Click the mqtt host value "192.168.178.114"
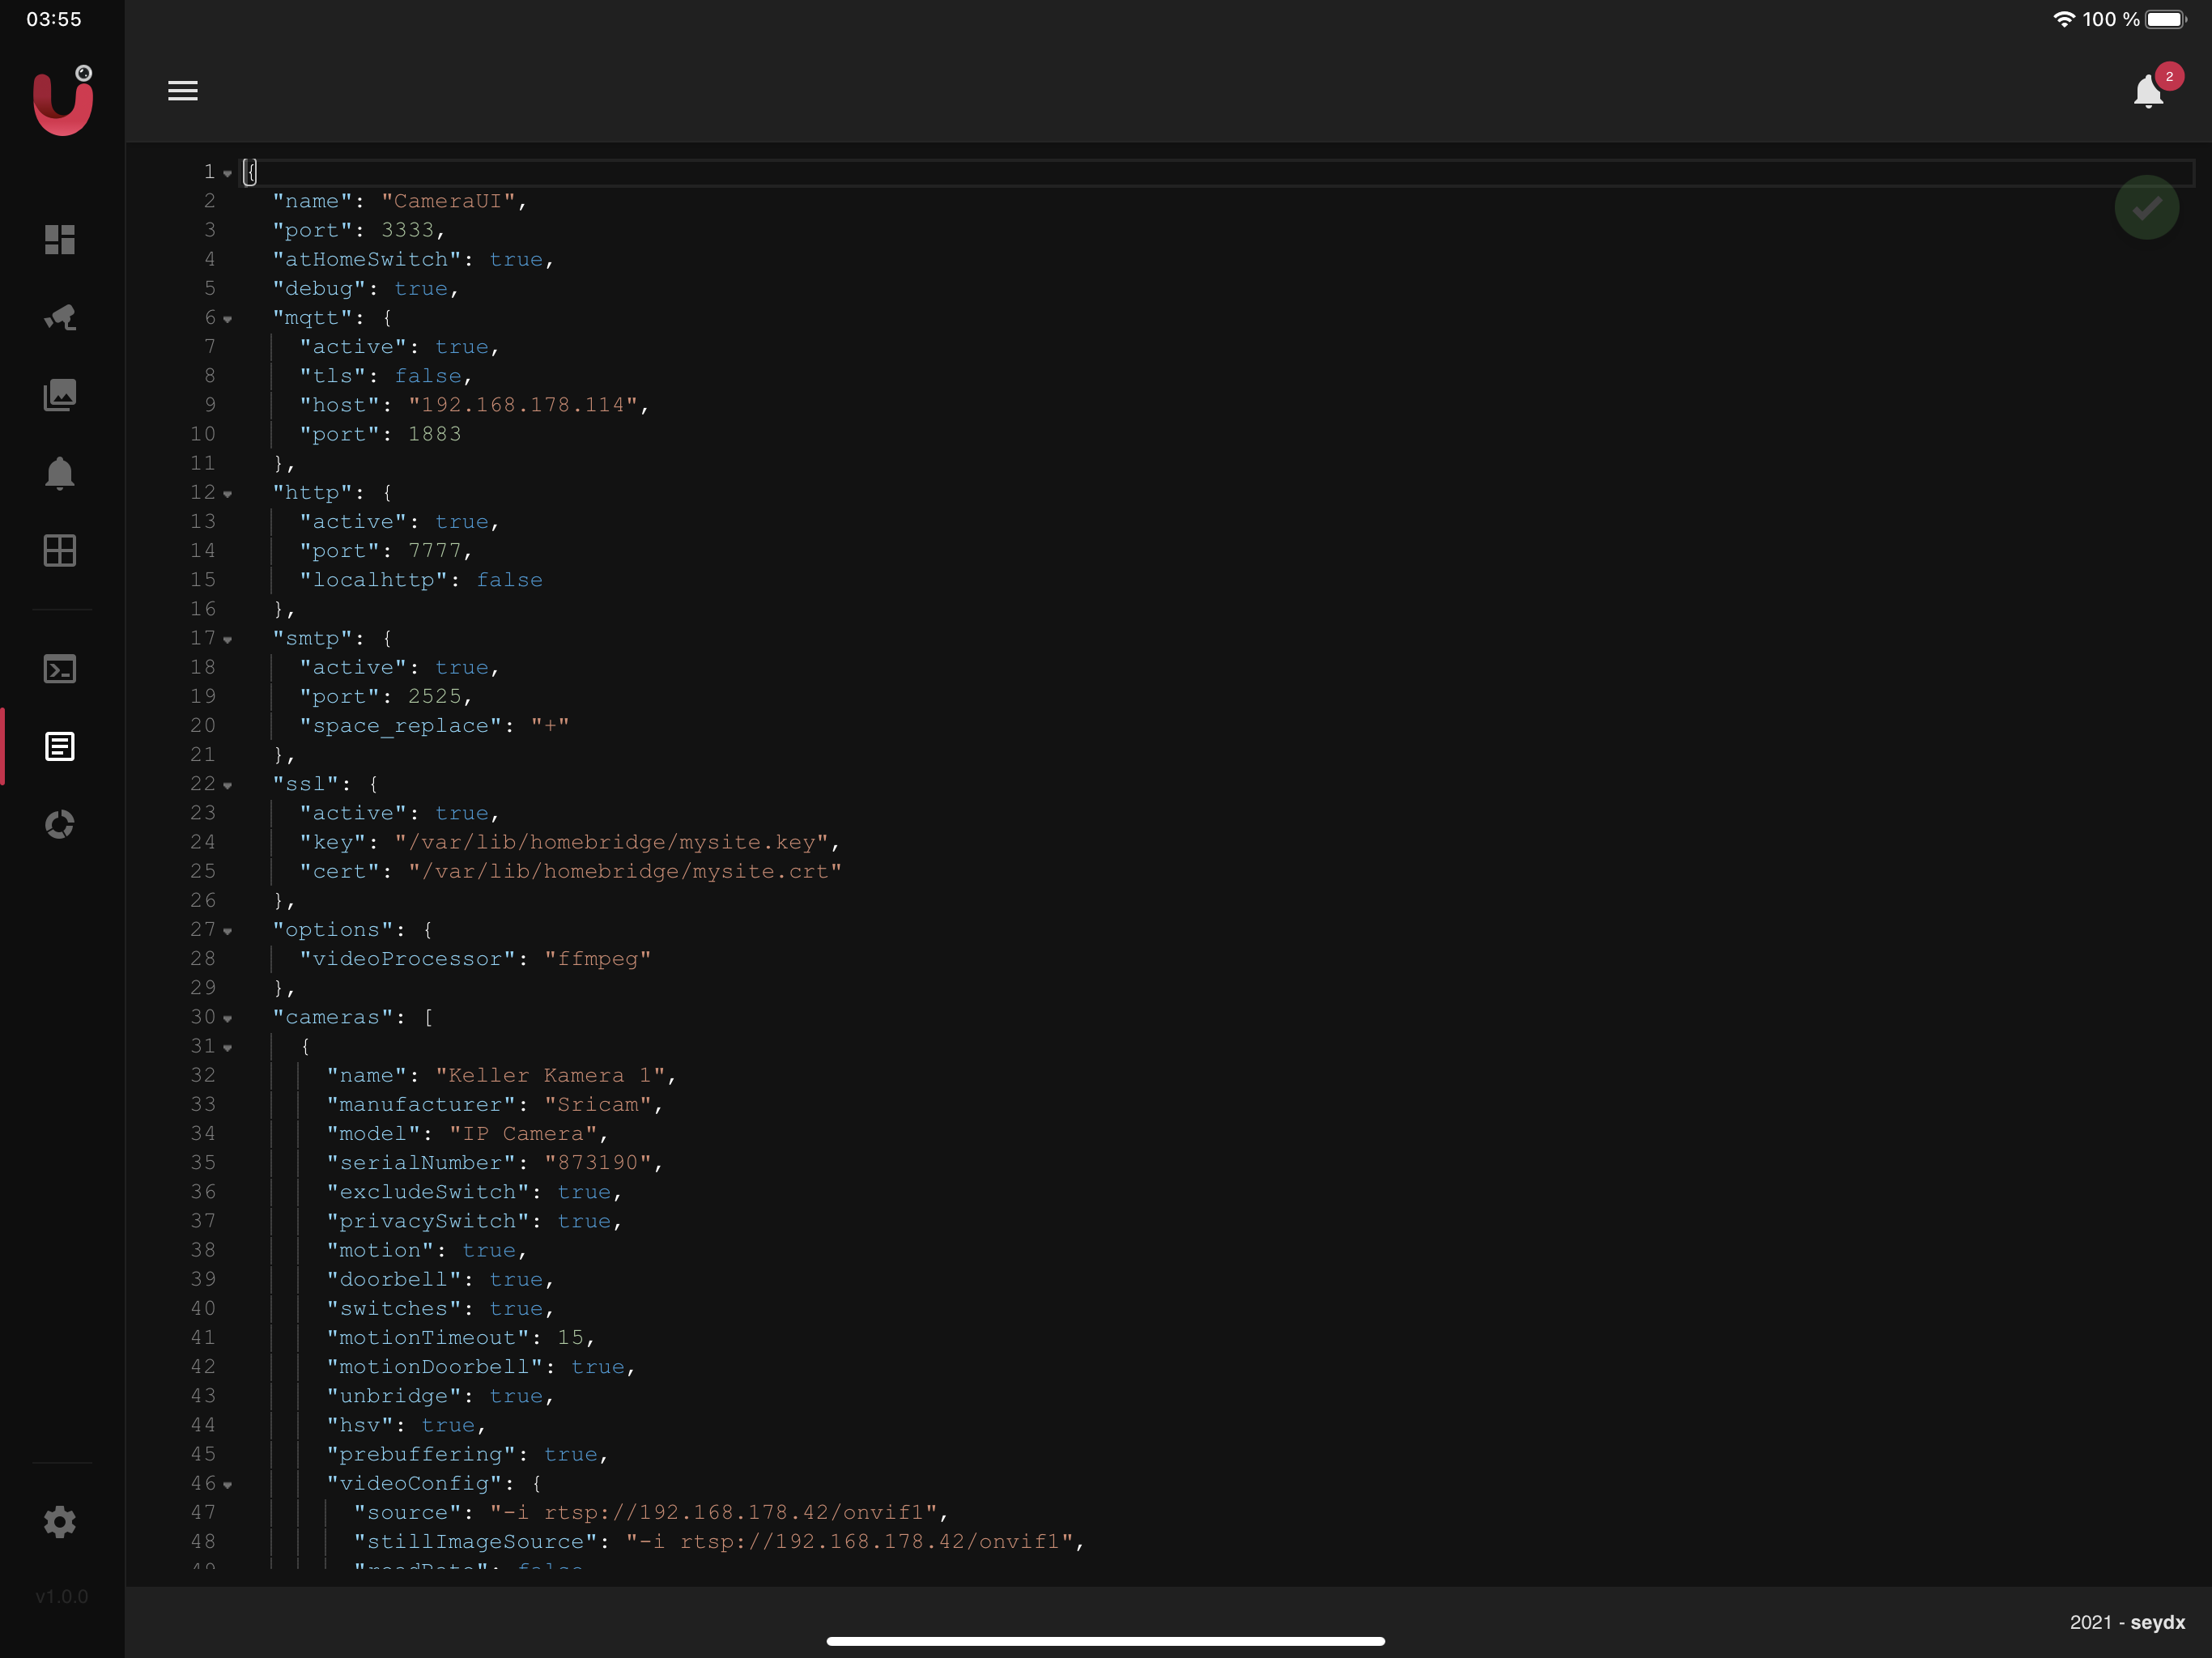Screen dimensions: 2212x1658 pos(522,405)
